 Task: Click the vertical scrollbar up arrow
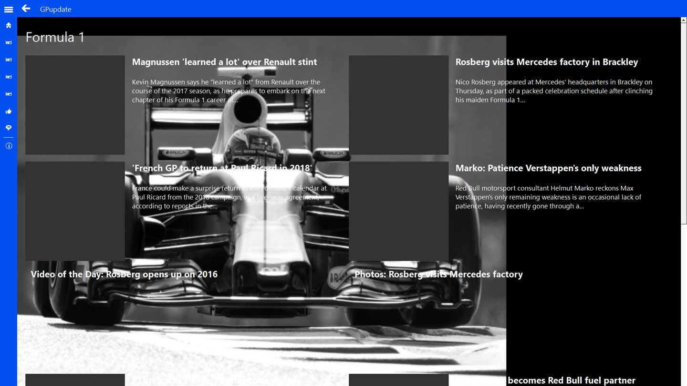pyautogui.click(x=684, y=20)
